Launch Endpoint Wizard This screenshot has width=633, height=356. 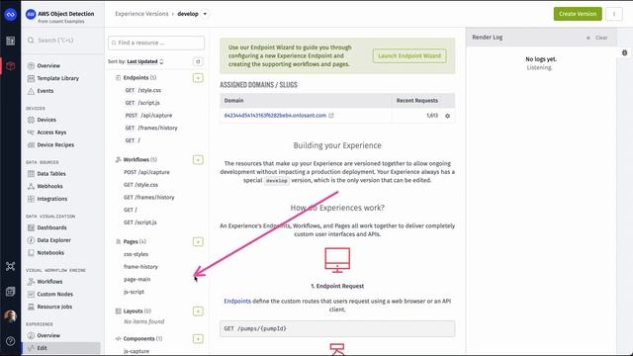point(409,55)
